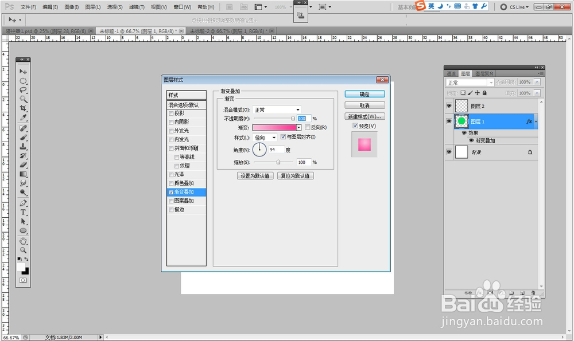Toggle the 与图层对齐 checkbox
The width and height of the screenshot is (574, 341).
click(283, 137)
